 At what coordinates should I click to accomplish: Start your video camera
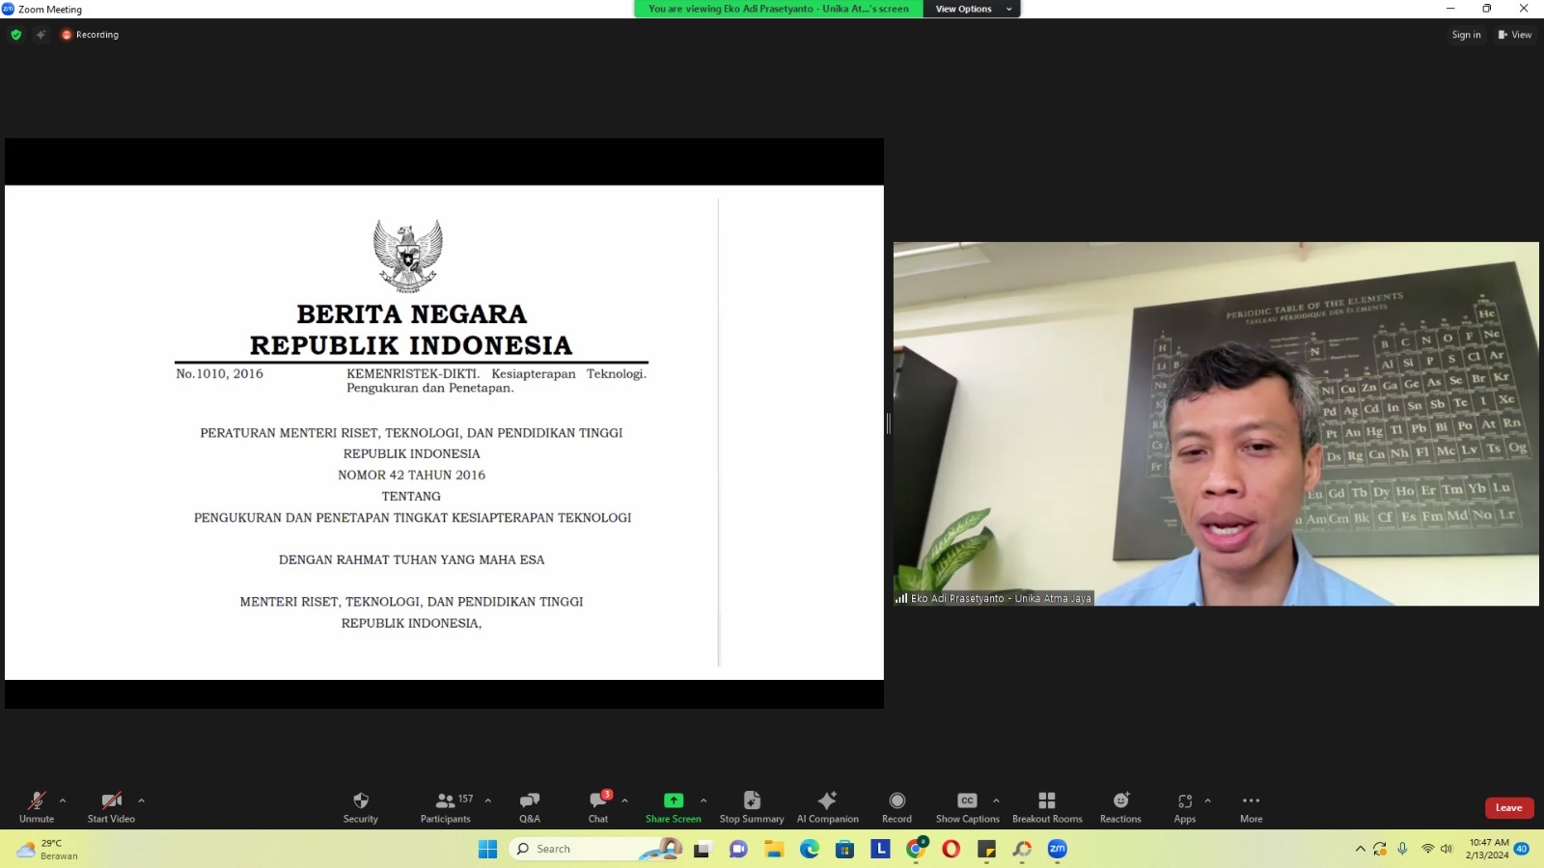click(109, 806)
